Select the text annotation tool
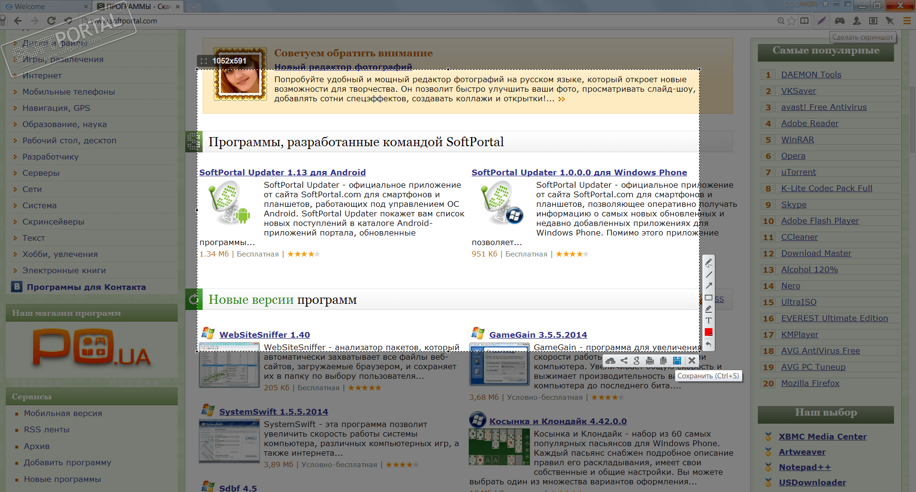The image size is (916, 492). (x=709, y=321)
